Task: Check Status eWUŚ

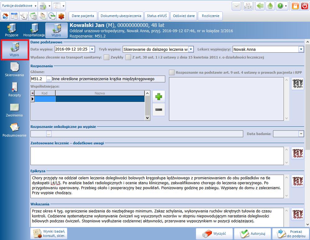Action: (157, 16)
